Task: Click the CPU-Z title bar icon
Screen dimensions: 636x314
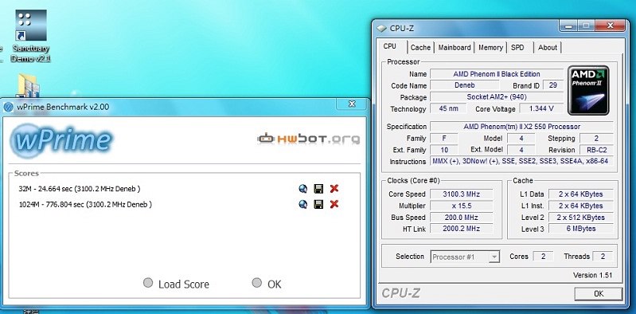Action: click(x=381, y=29)
